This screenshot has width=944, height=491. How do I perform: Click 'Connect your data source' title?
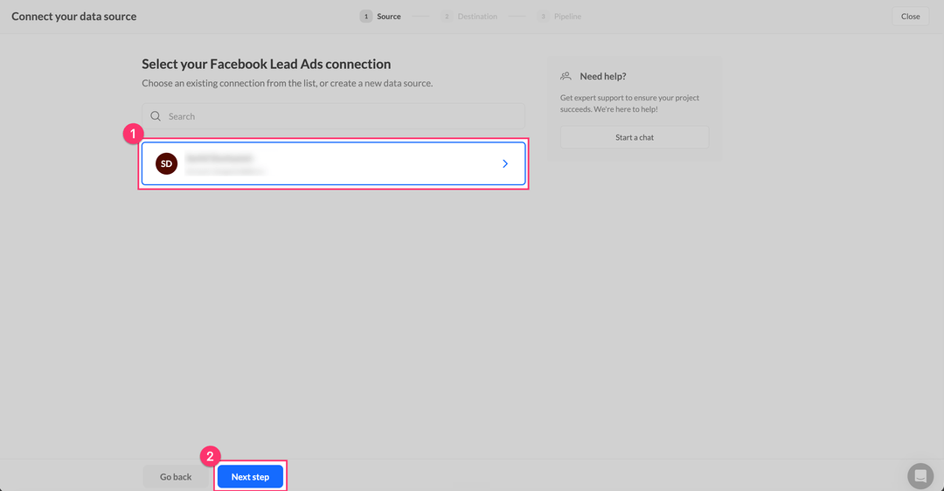[x=74, y=17]
